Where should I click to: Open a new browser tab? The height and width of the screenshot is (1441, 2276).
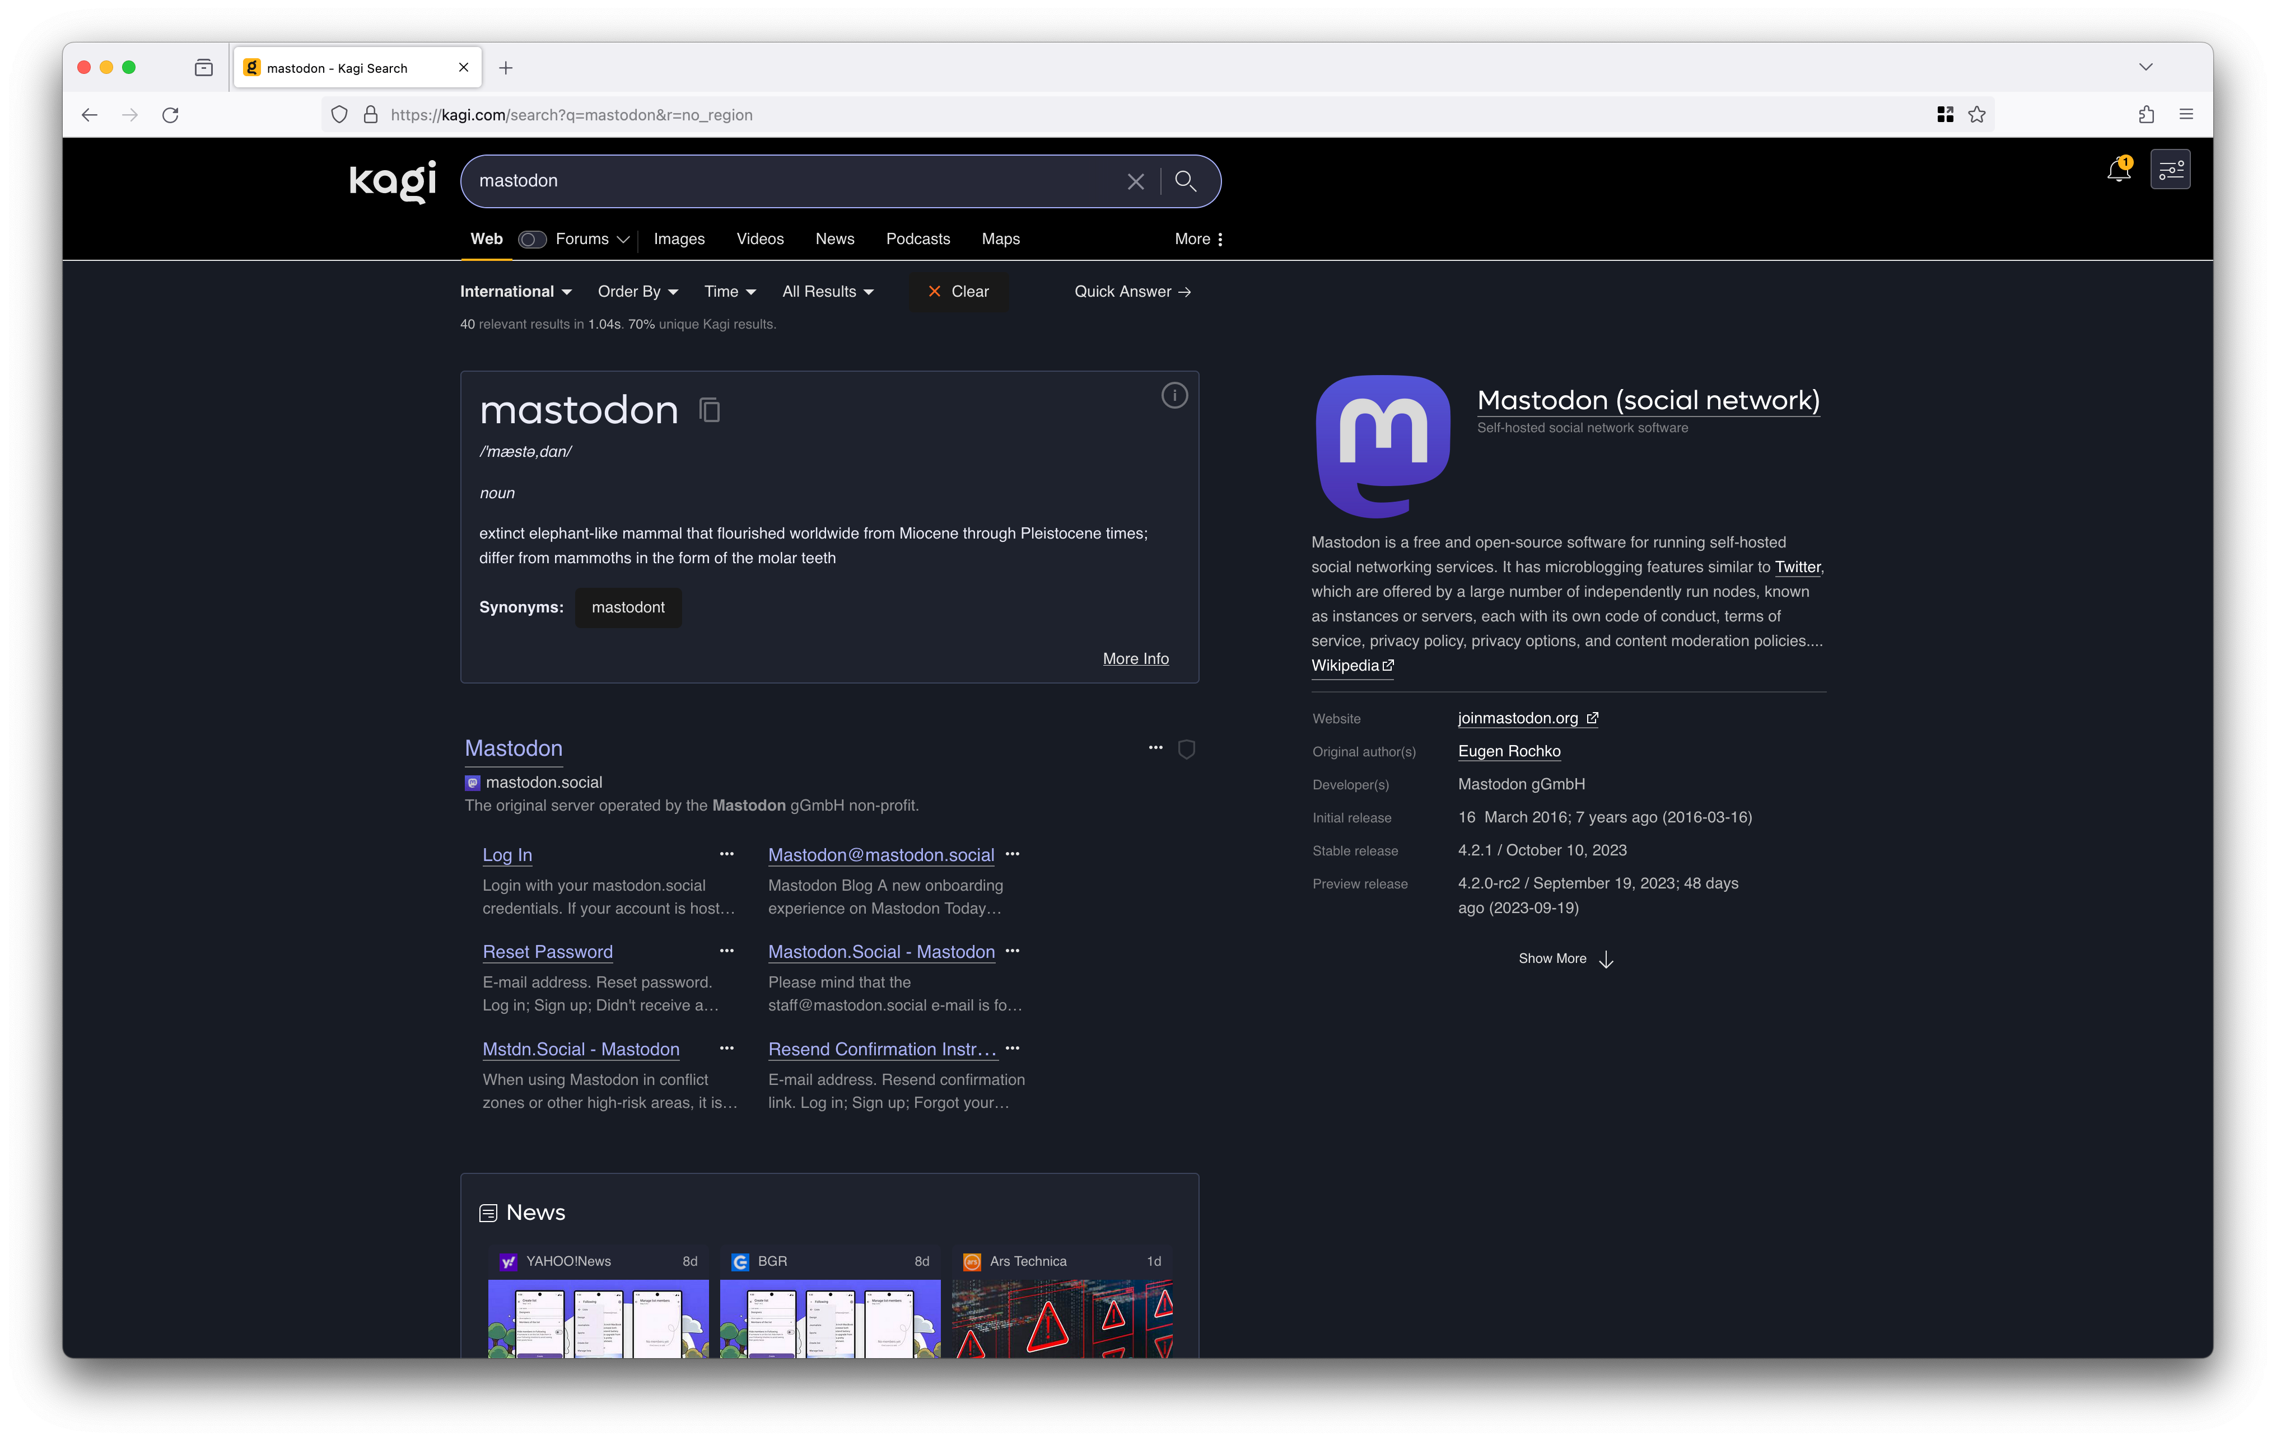click(x=506, y=68)
